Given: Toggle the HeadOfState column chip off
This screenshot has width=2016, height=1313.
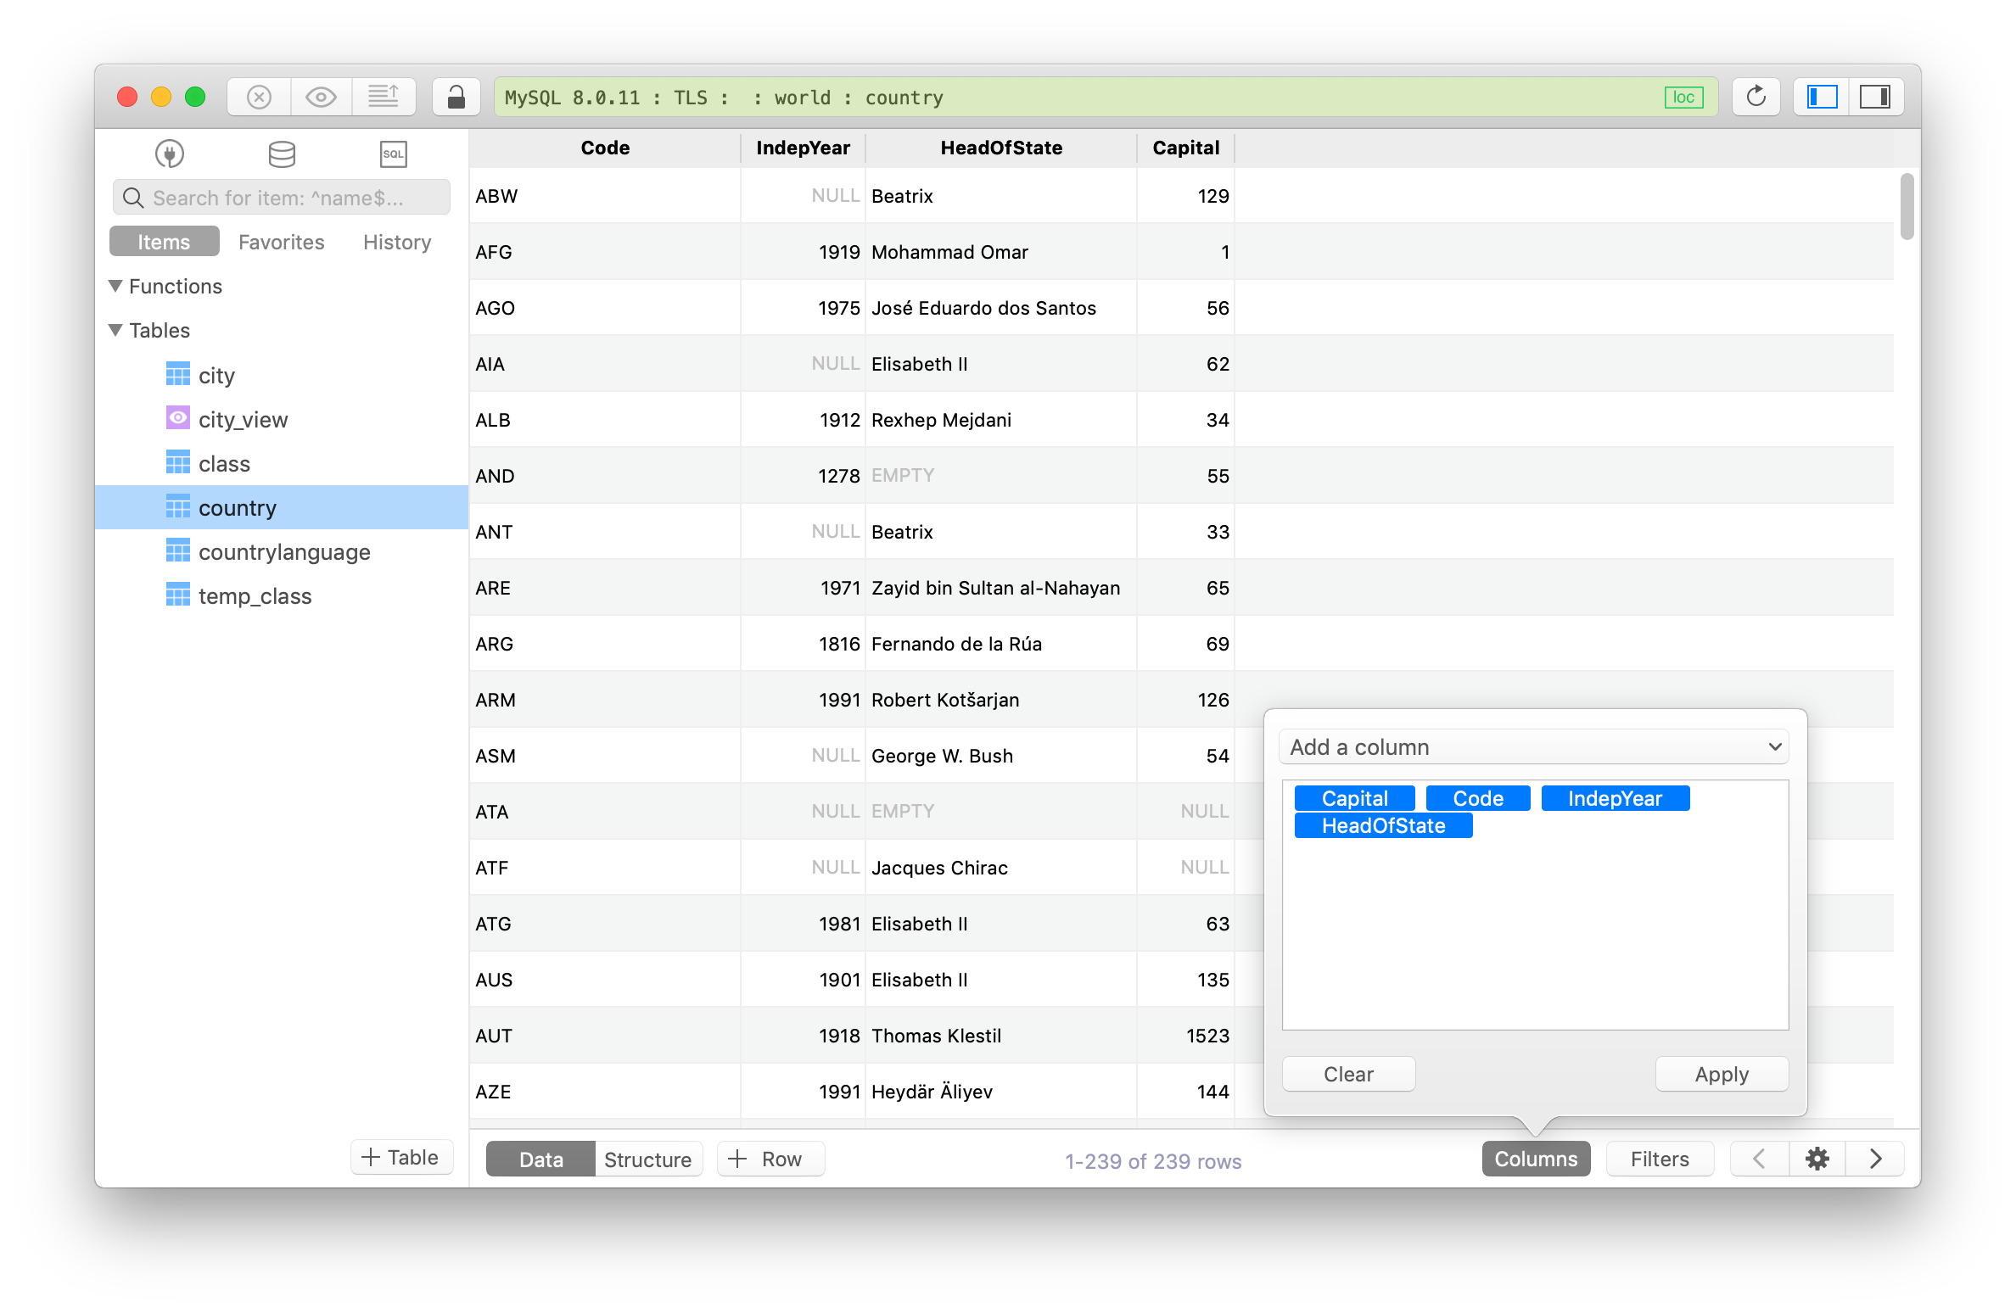Looking at the screenshot, I should 1383,824.
